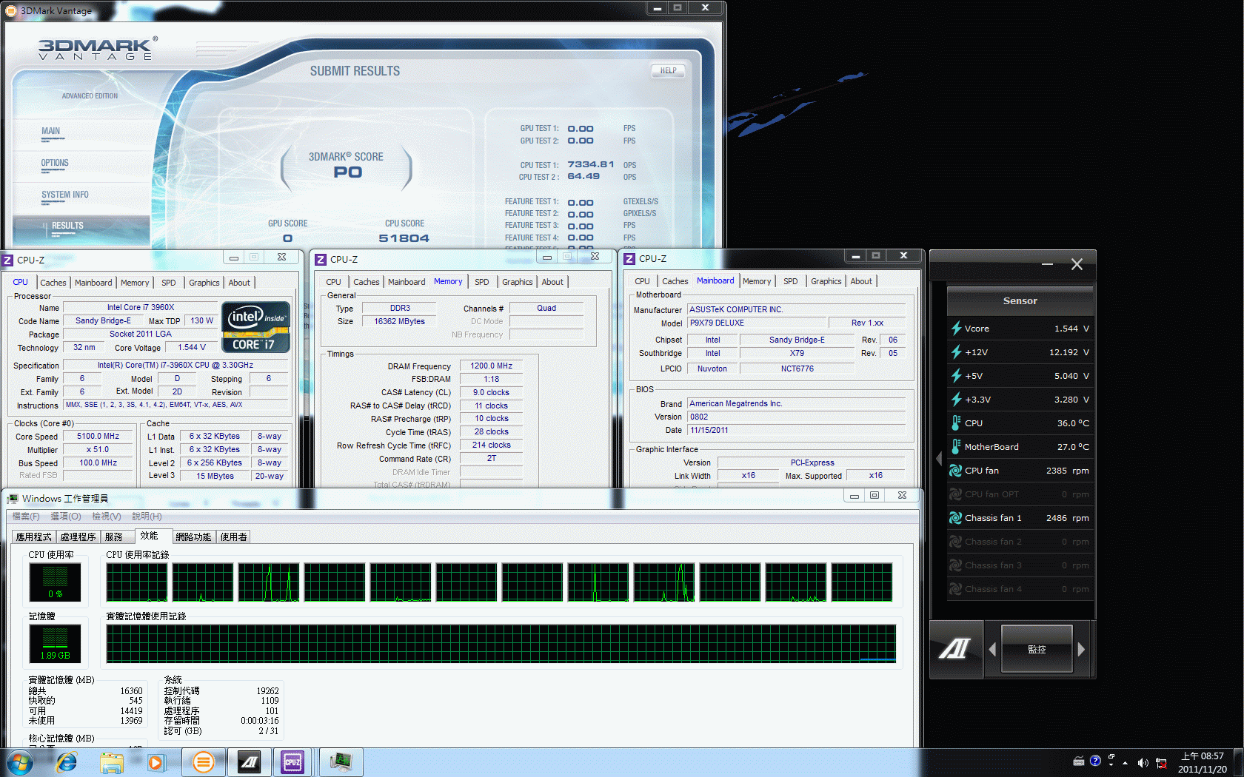Click the BIOS version 0802 field

(x=797, y=417)
